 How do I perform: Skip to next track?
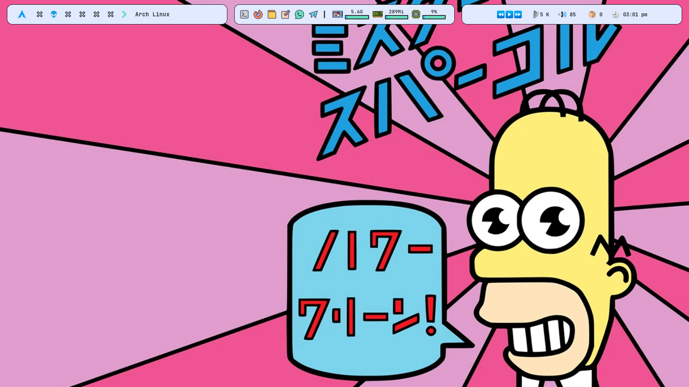click(x=518, y=15)
